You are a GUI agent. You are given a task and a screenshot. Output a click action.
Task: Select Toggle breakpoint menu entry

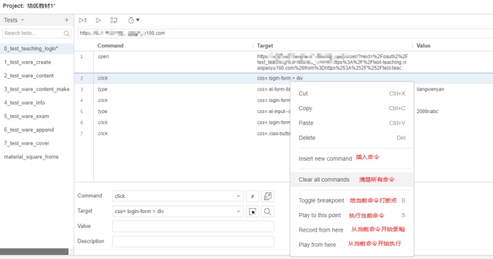[352, 201]
